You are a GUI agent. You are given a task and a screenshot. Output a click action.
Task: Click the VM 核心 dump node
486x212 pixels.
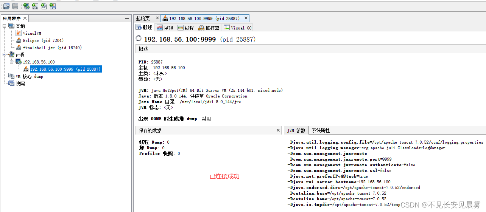[29, 76]
